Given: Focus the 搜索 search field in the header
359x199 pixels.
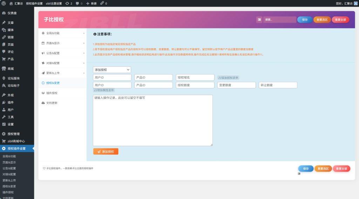Looking at the screenshot, I should click(x=279, y=20).
